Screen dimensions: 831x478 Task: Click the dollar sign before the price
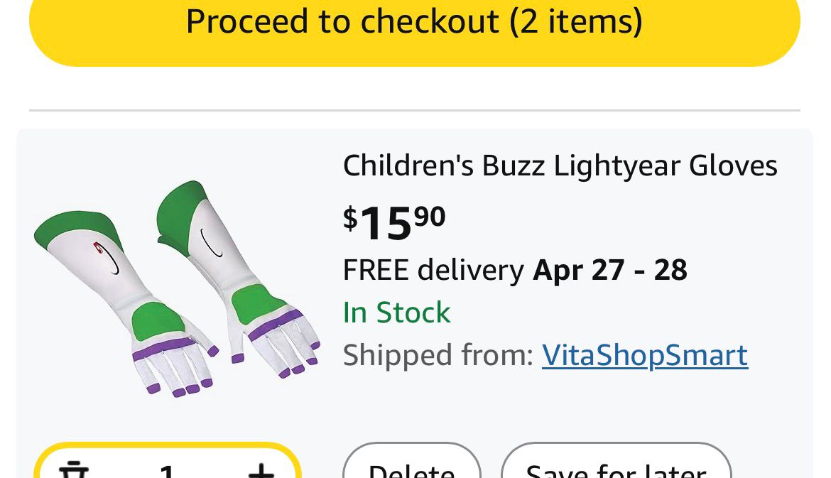[350, 217]
